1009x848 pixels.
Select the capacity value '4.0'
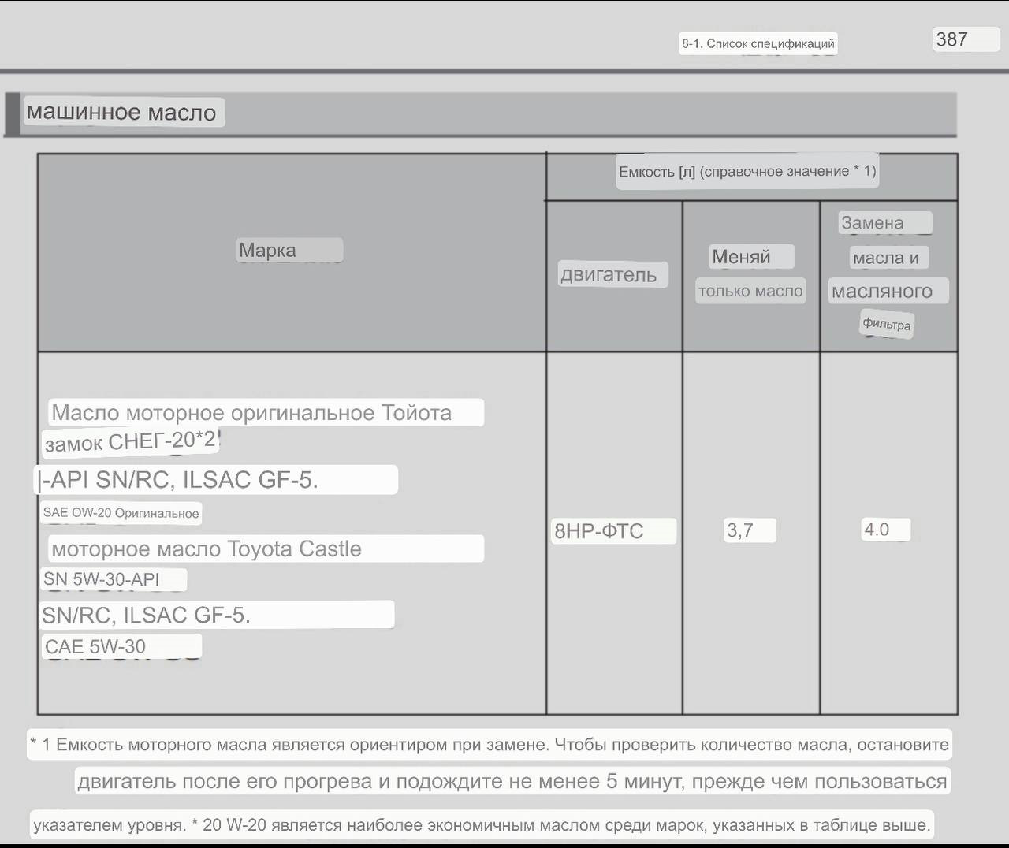click(877, 530)
